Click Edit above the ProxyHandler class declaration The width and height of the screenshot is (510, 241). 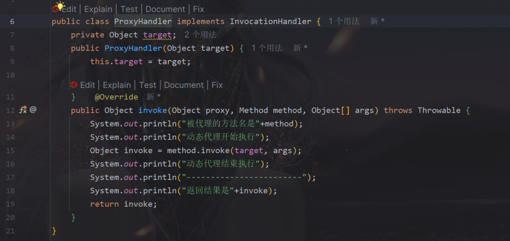point(70,9)
